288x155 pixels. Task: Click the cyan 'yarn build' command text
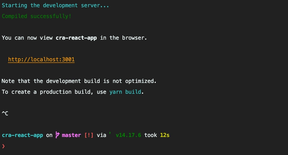[125, 92]
